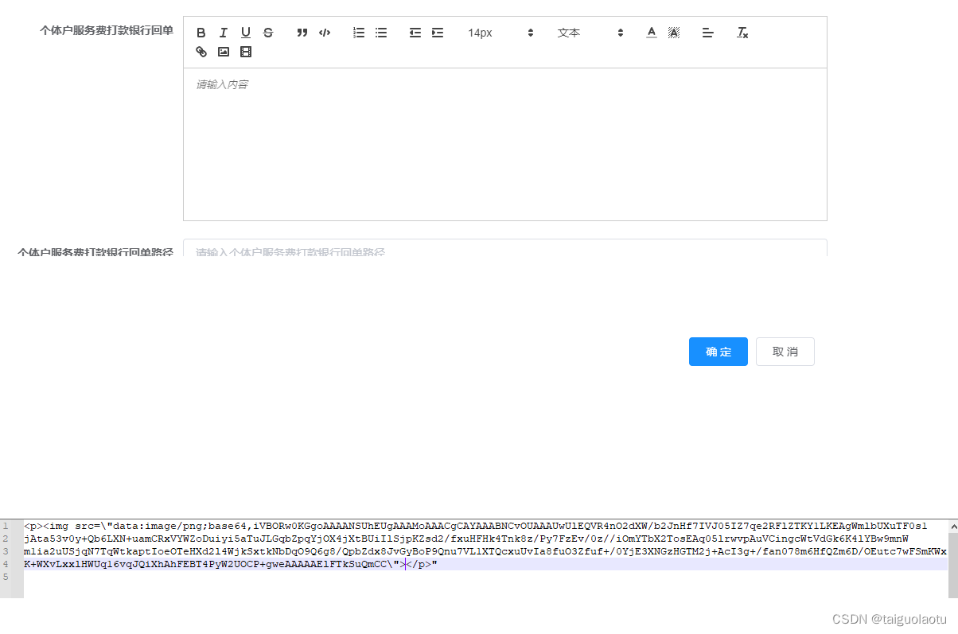Click the </p> closing tag text
This screenshot has width=958, height=634.
click(x=419, y=564)
